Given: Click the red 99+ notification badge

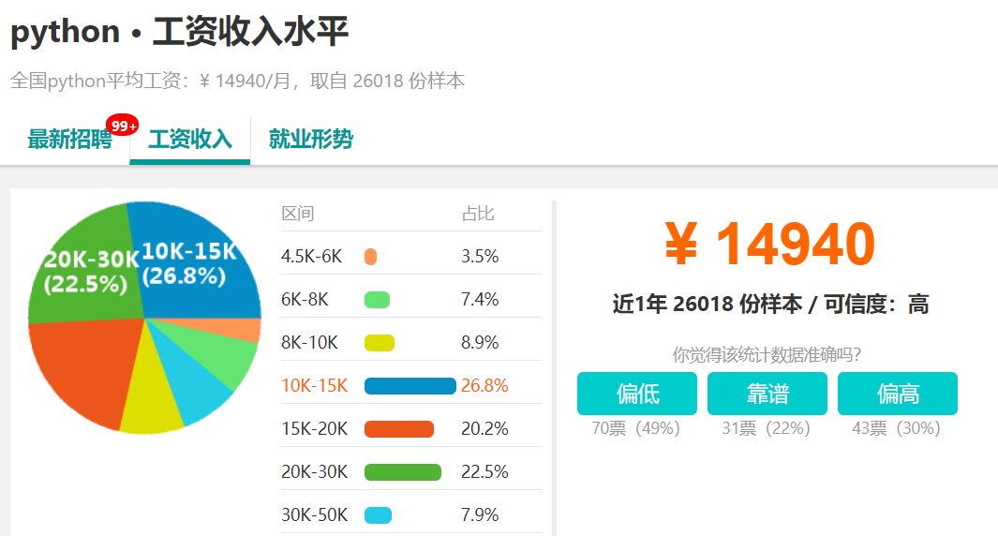Looking at the screenshot, I should [x=122, y=125].
